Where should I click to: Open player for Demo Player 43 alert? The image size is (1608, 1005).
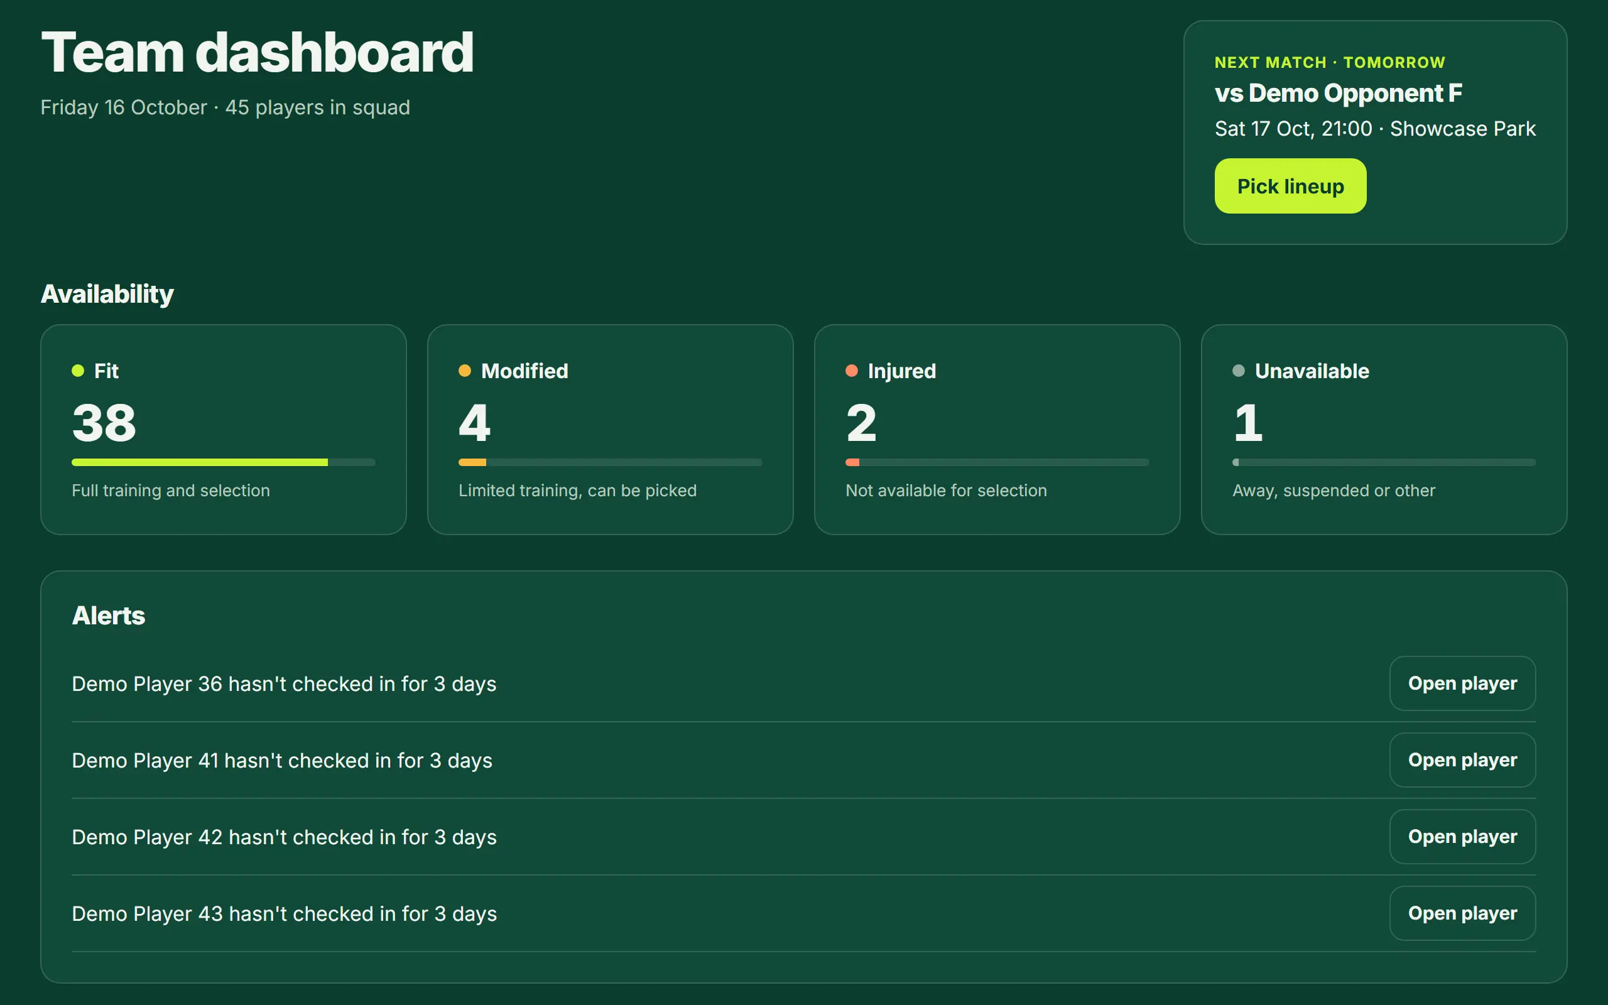click(x=1462, y=913)
